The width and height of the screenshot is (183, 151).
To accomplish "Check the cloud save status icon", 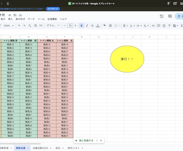I will click(x=20, y=15).
